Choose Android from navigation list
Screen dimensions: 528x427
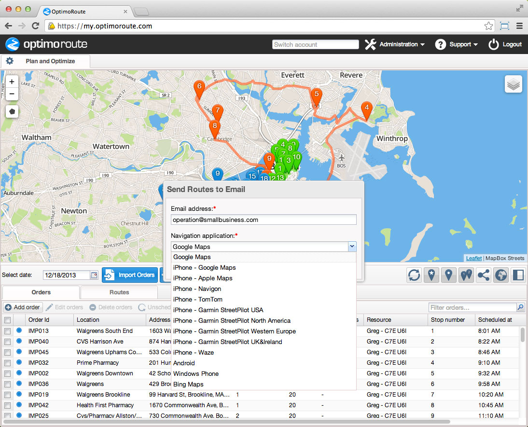tap(264, 363)
